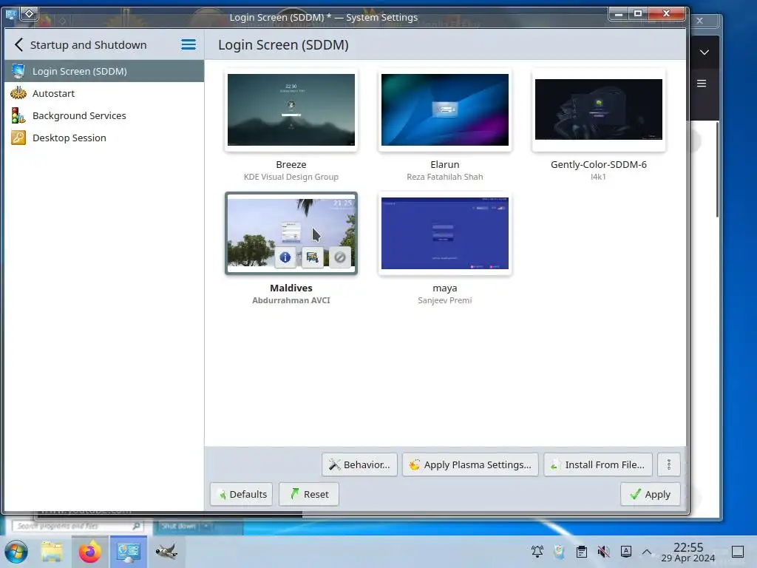Click the Elarun theme name label
Viewport: 757px width, 568px height.
pyautogui.click(x=444, y=164)
